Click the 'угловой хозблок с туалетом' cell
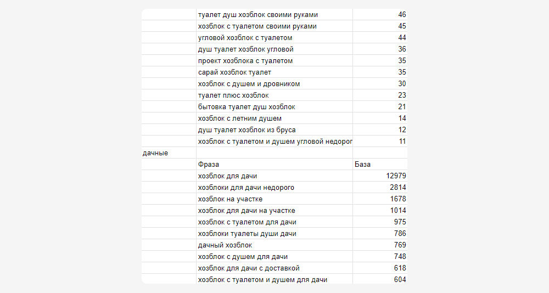The height and width of the screenshot is (293, 549). [245, 38]
